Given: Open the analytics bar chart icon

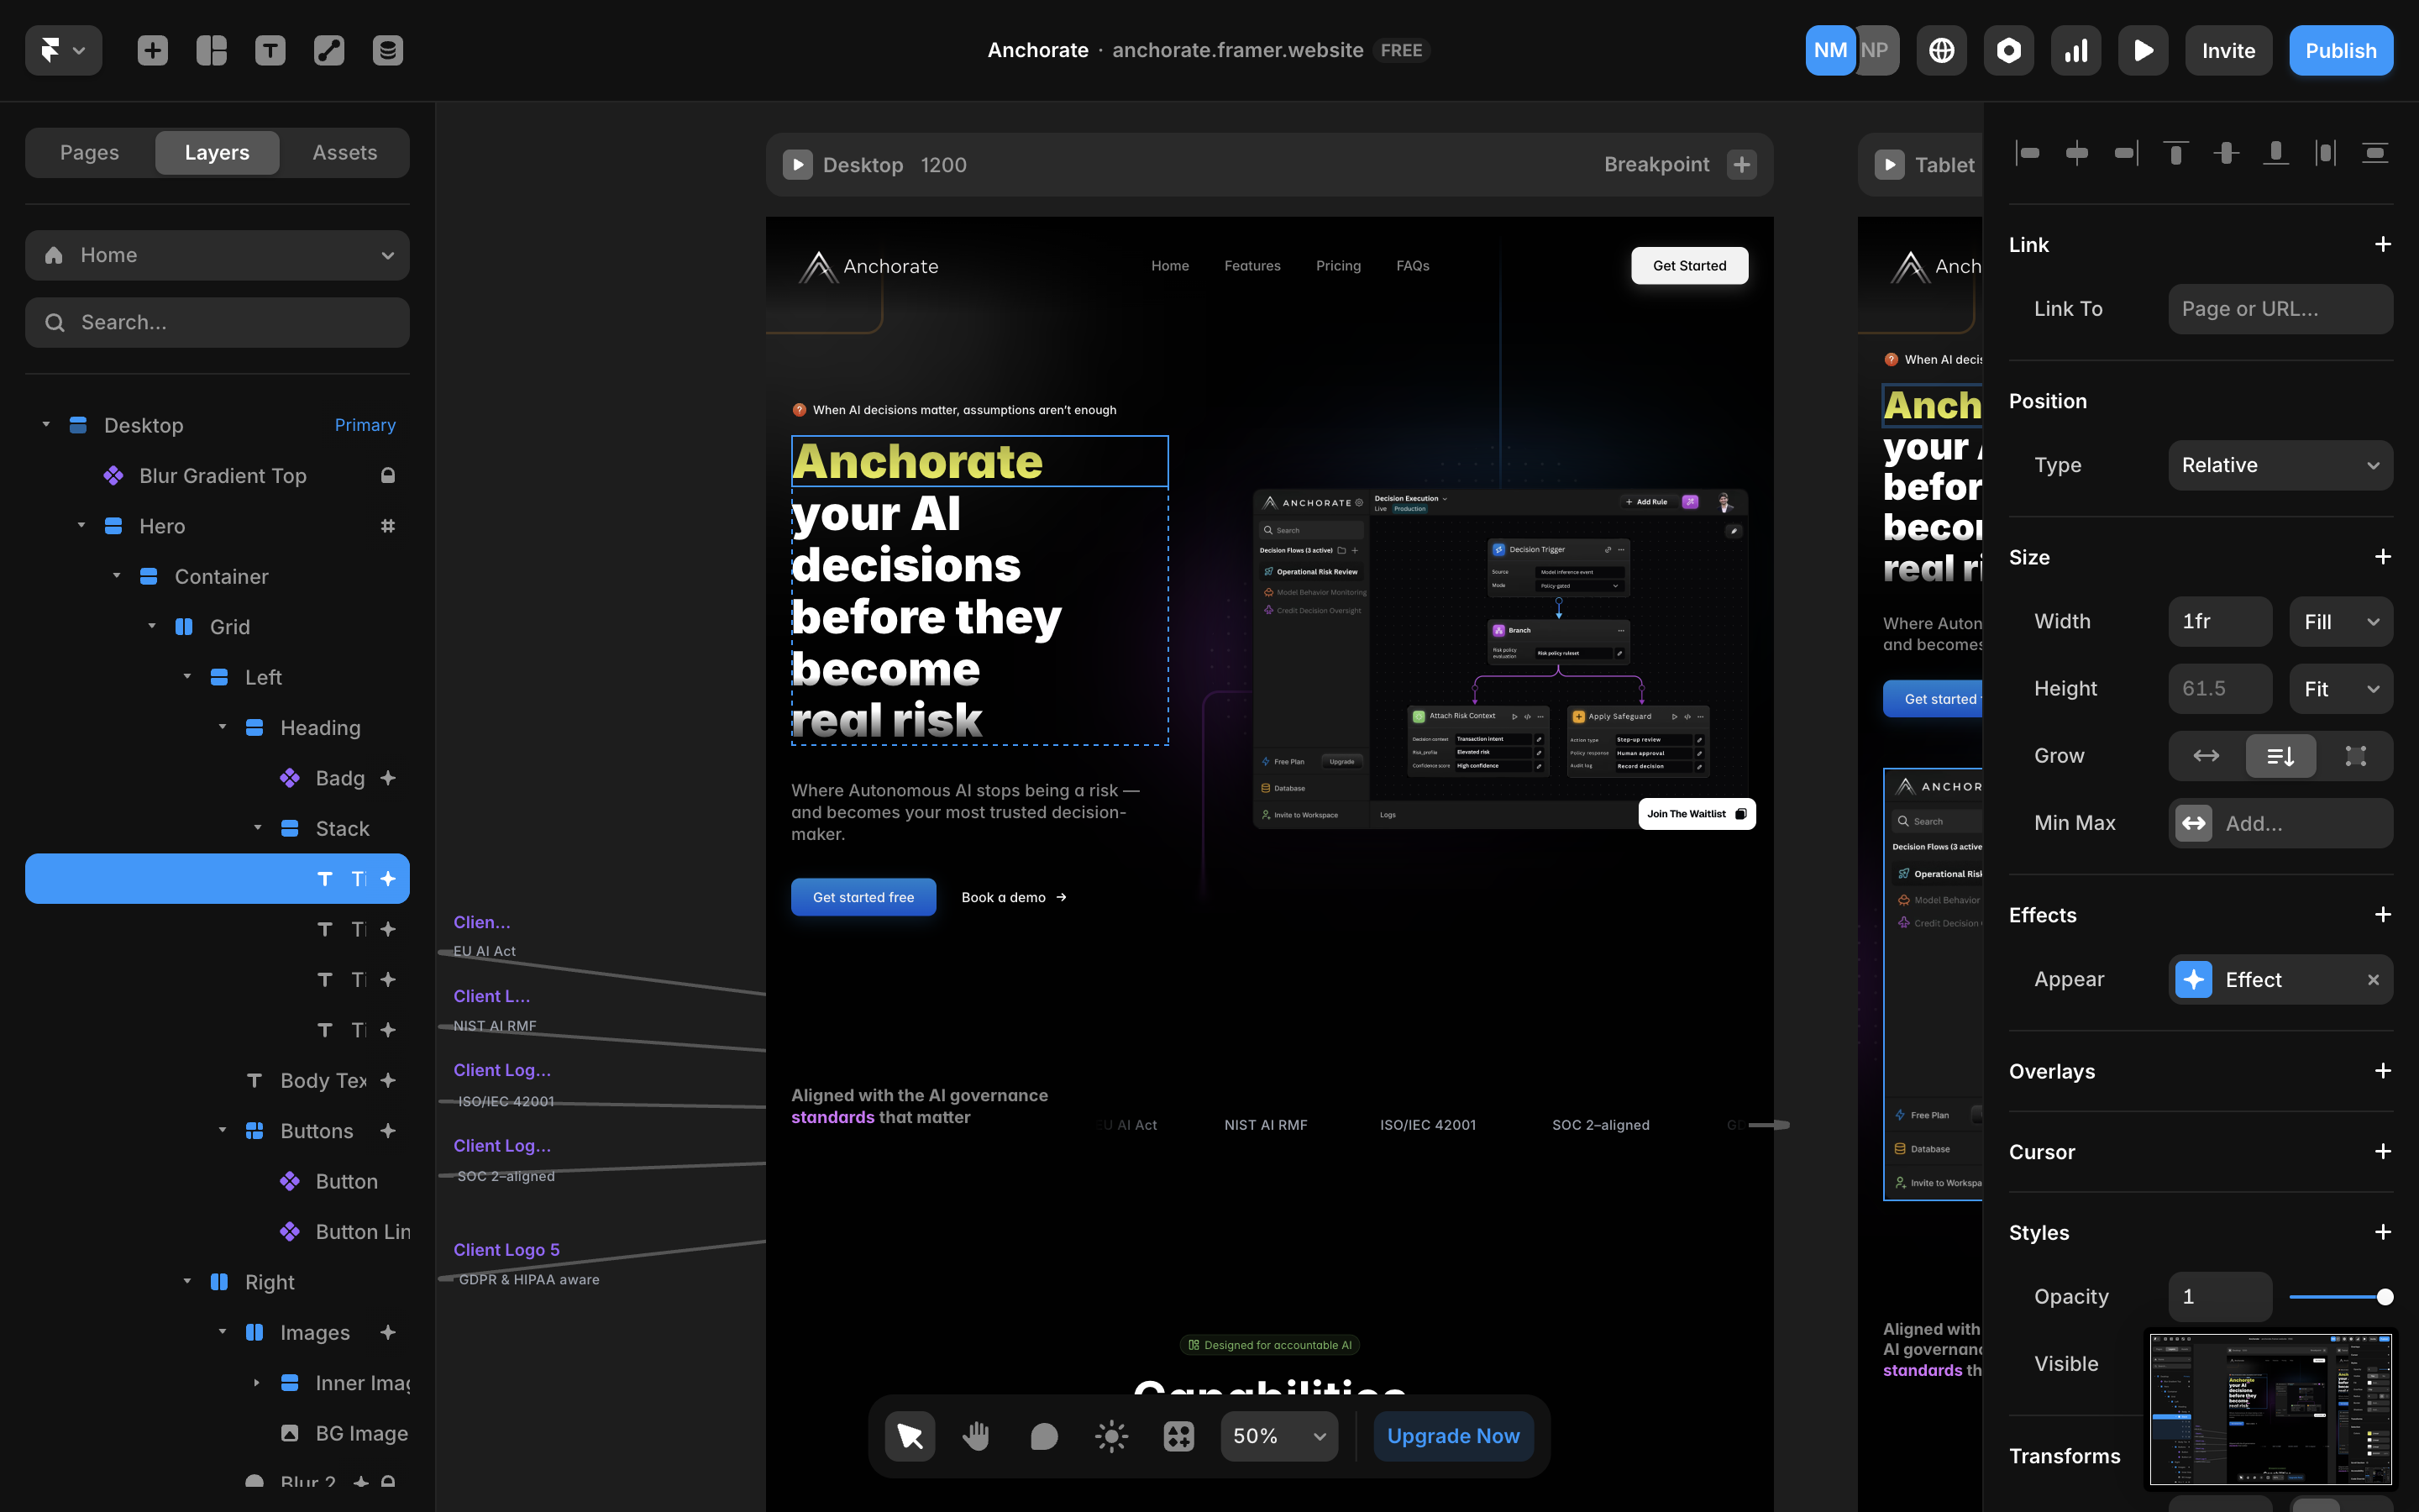Looking at the screenshot, I should tap(2076, 50).
